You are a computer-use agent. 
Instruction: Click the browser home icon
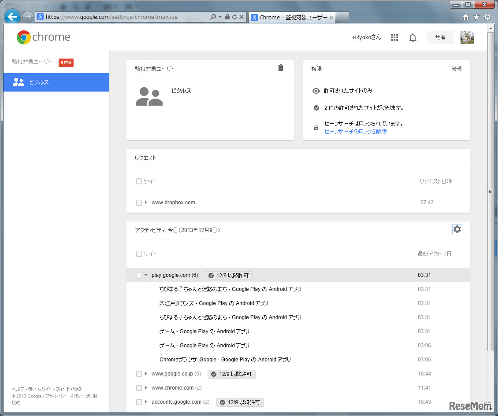(466, 17)
